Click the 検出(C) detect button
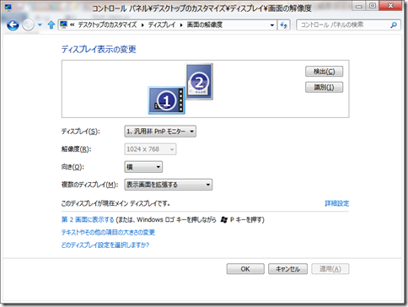The height and width of the screenshot is (307, 408). pyautogui.click(x=324, y=72)
